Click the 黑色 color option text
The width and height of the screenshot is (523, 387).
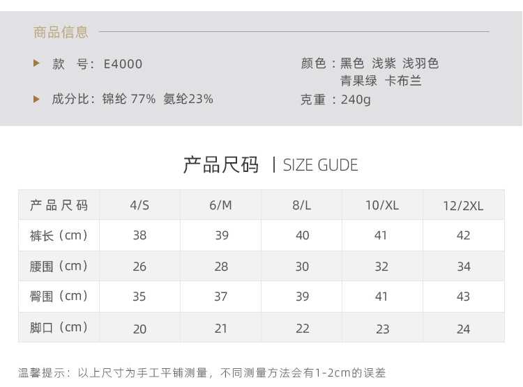click(x=352, y=63)
